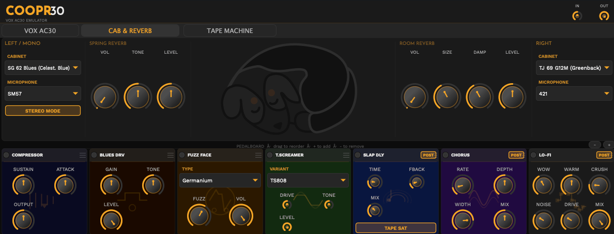The height and width of the screenshot is (234, 614).
Task: Click the Lo-Fi CRUSH knob
Action: click(x=599, y=185)
